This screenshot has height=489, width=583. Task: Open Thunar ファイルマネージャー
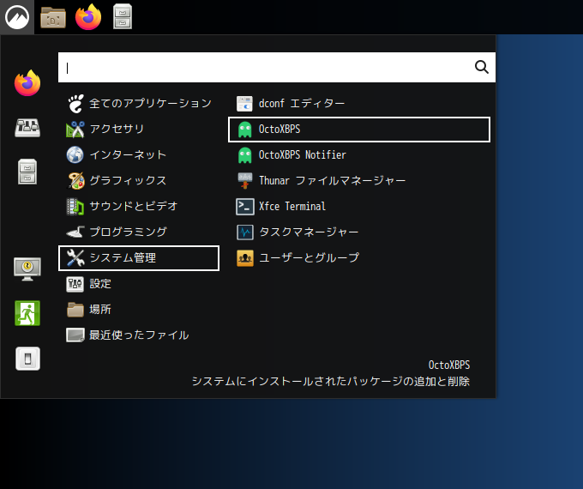(359, 180)
